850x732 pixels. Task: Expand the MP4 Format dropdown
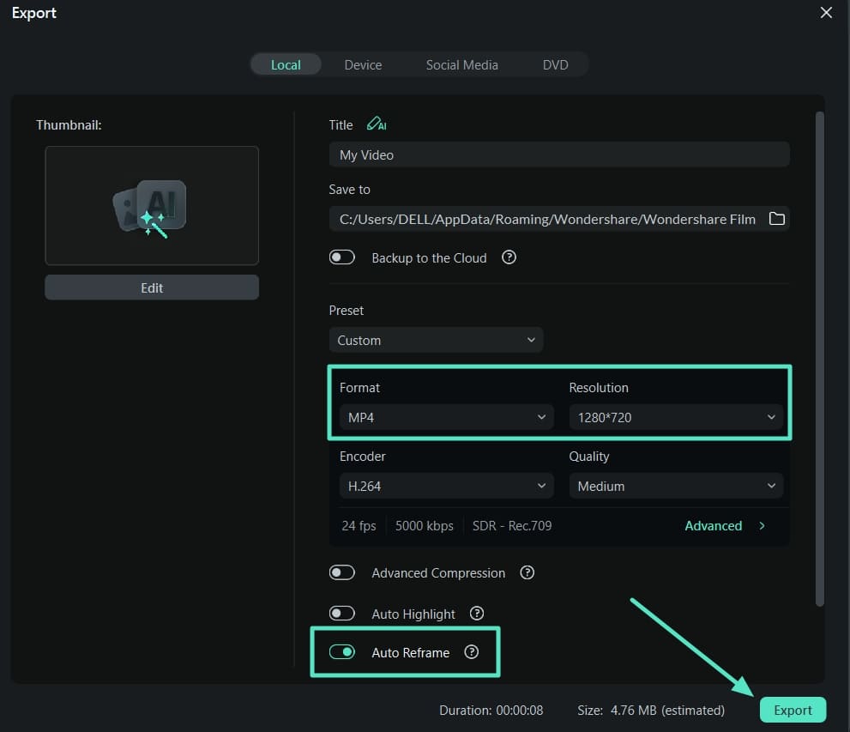[x=446, y=417]
